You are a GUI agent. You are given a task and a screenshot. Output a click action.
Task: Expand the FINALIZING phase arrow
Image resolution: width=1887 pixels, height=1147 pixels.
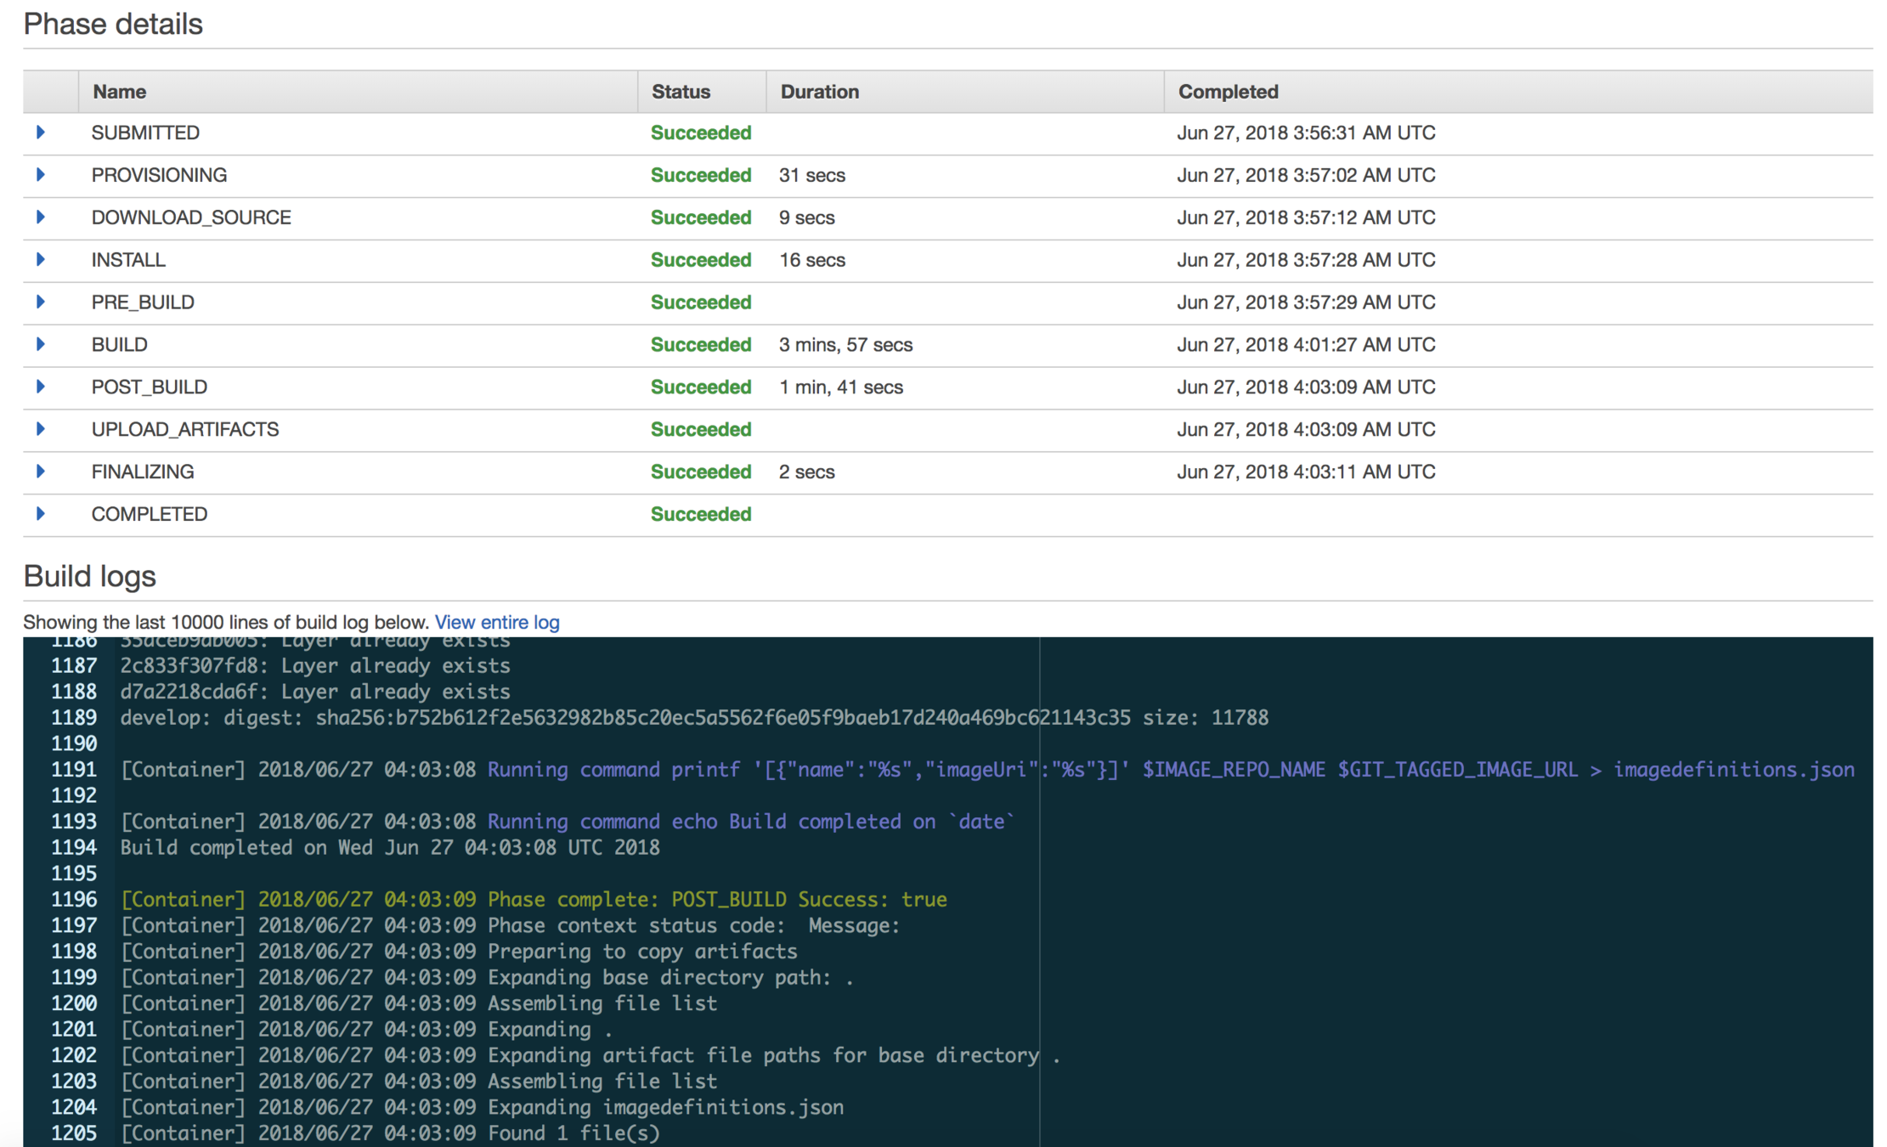pos(40,472)
